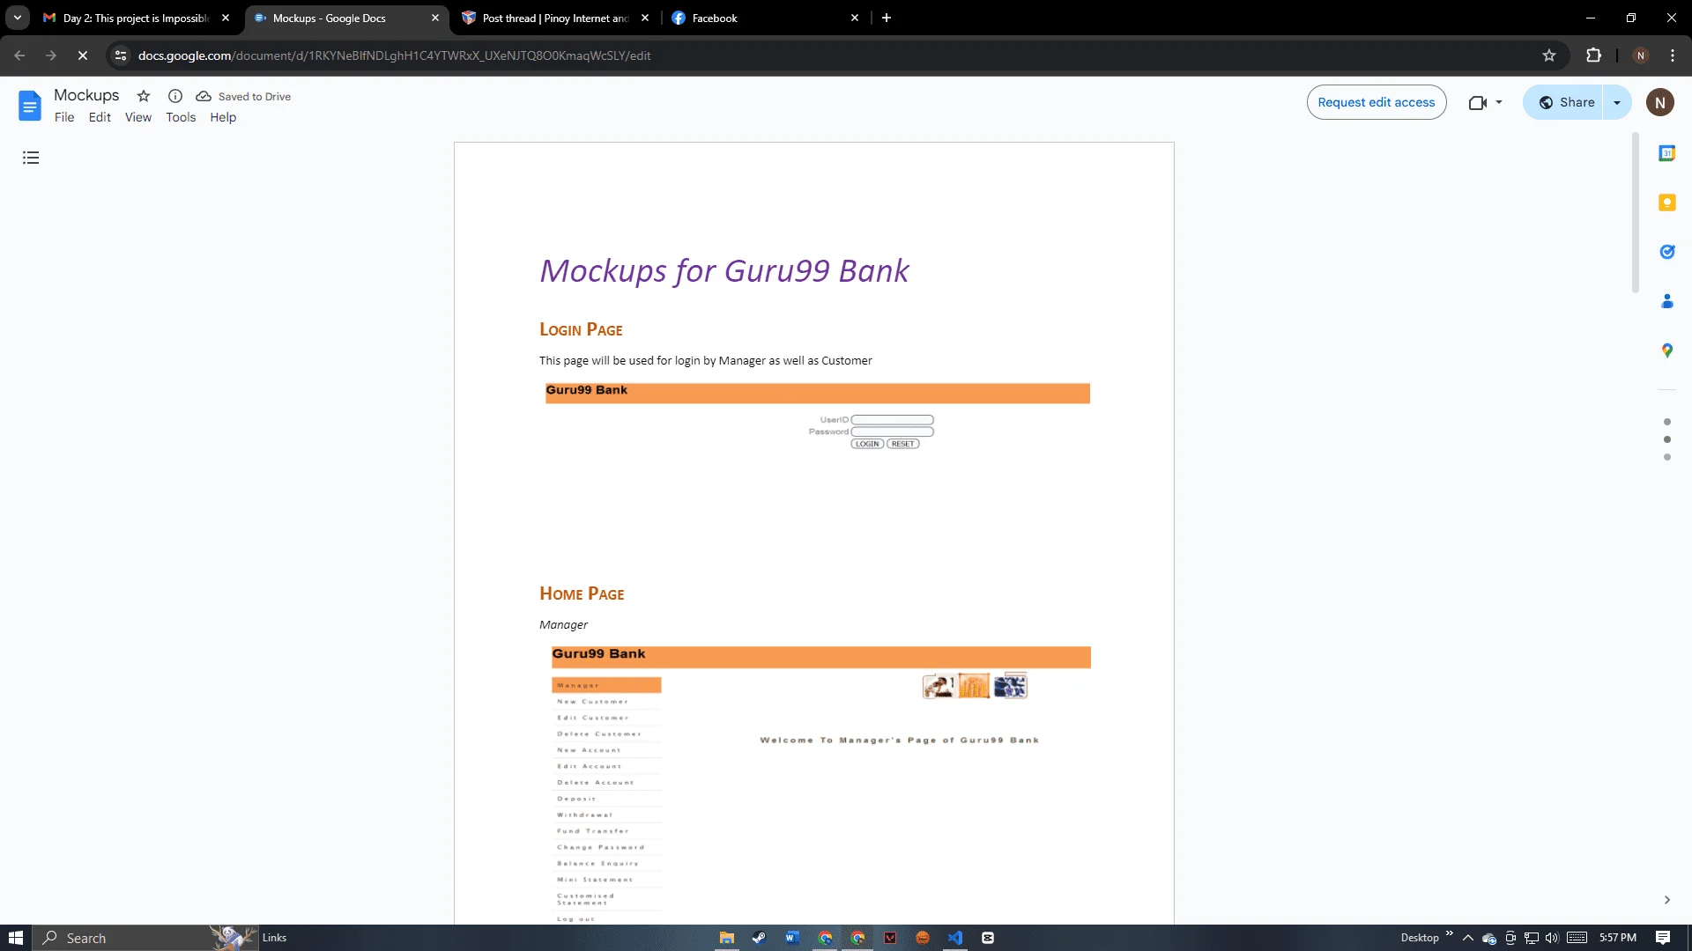Open the clock showing 5:57 PM
The width and height of the screenshot is (1692, 951).
1618,938
